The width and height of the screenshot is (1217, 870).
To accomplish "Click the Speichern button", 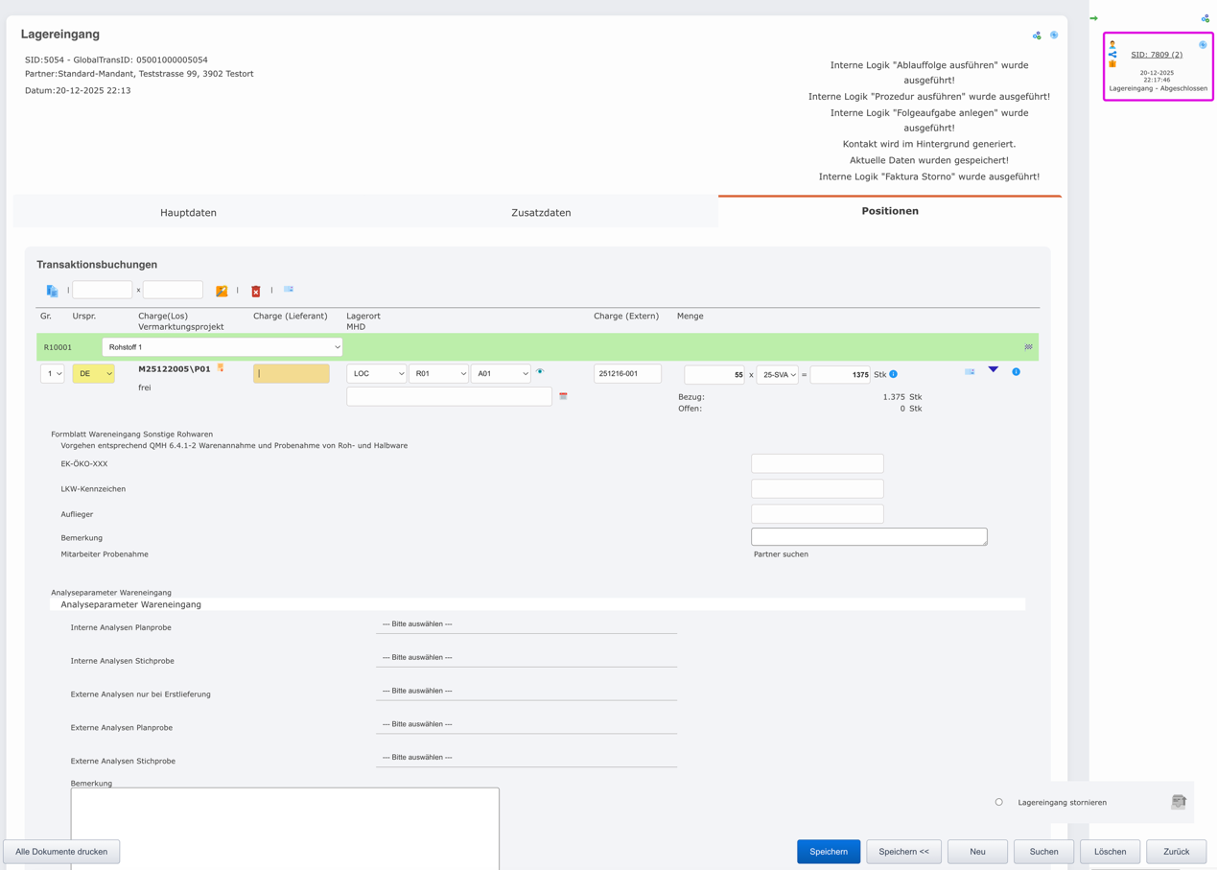I will (829, 851).
